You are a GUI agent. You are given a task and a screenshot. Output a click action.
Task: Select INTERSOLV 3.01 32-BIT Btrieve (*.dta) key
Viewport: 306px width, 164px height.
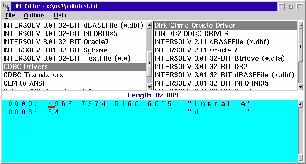click(225, 58)
